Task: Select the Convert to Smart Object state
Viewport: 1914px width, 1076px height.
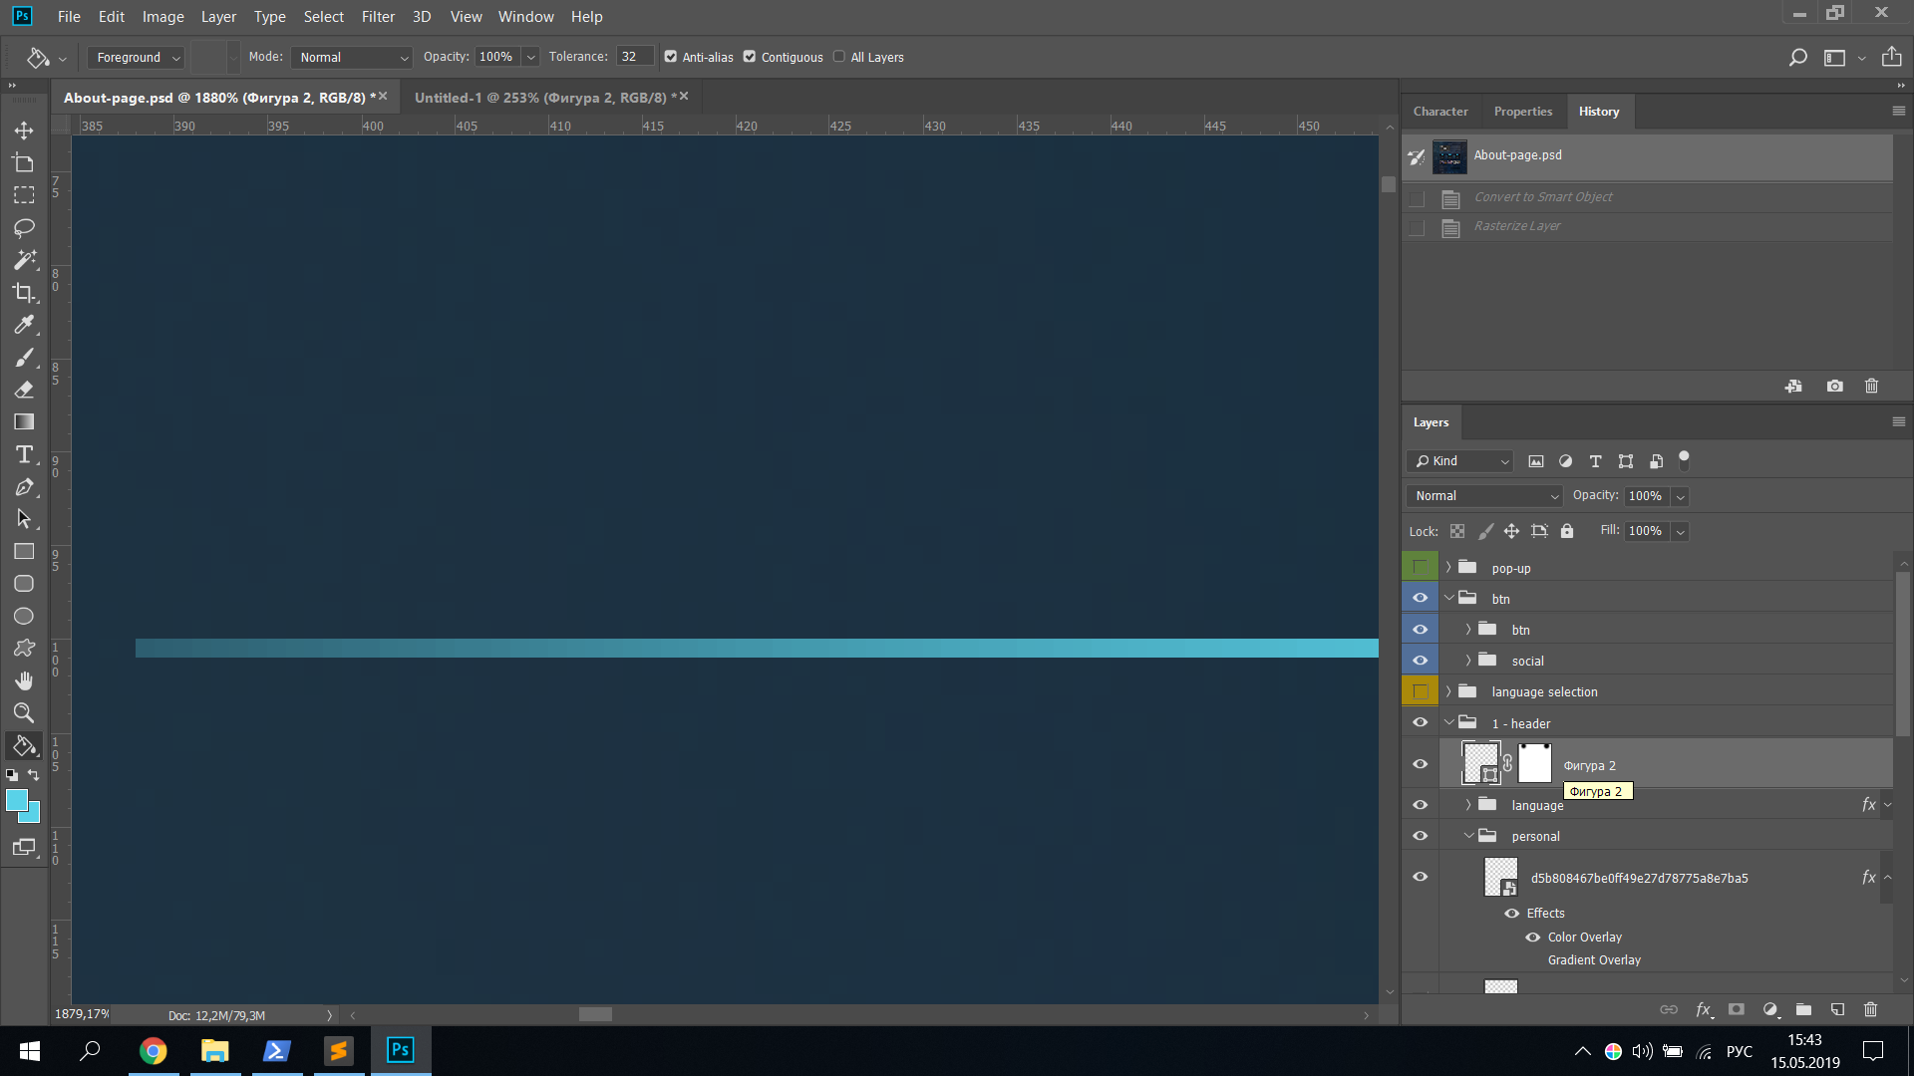Action: tap(1648, 197)
